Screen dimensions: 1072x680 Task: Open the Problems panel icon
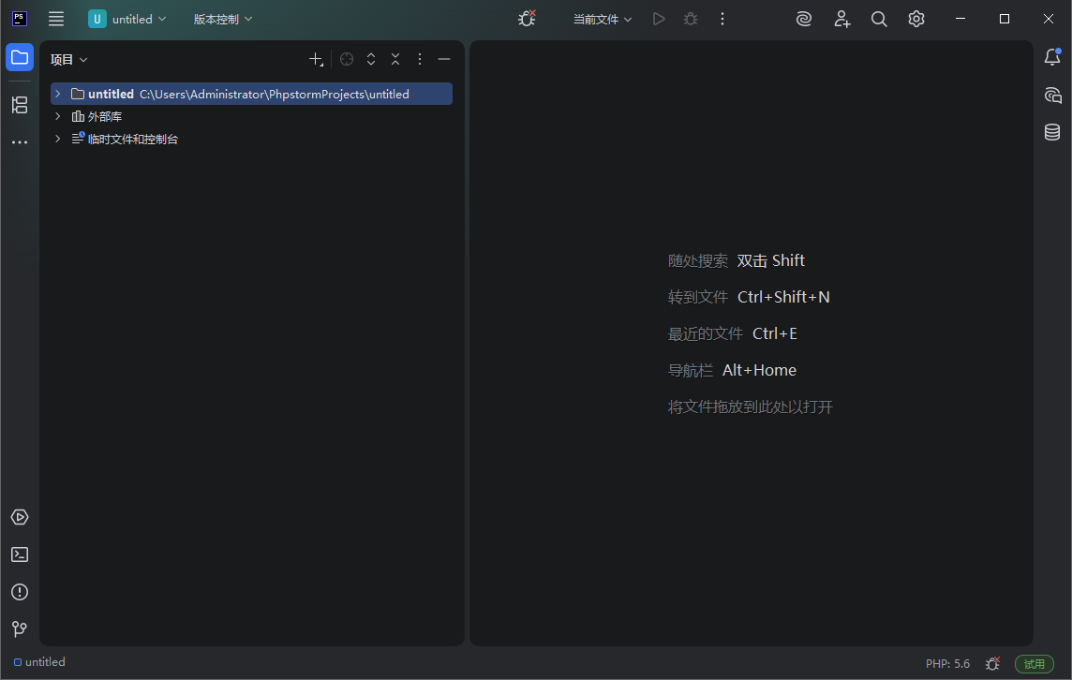20,591
